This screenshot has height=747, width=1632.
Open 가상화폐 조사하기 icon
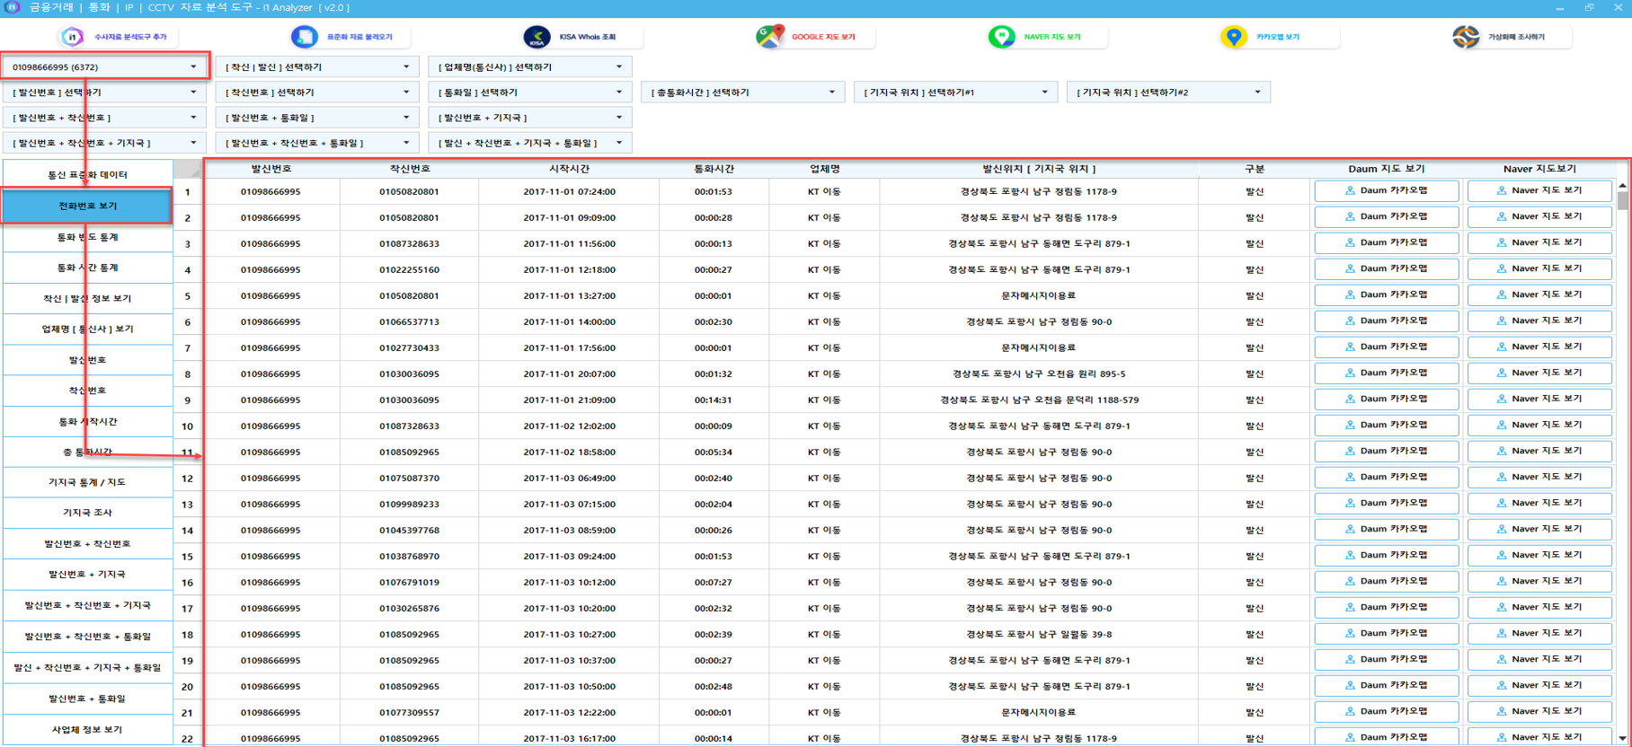tap(1466, 37)
